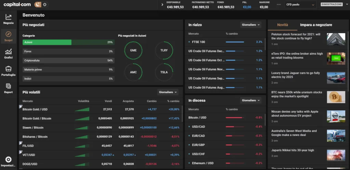This screenshot has height=170, width=350.
Task: Click the corner badge on FIL/USD row
Action: pyautogui.click(x=20, y=143)
